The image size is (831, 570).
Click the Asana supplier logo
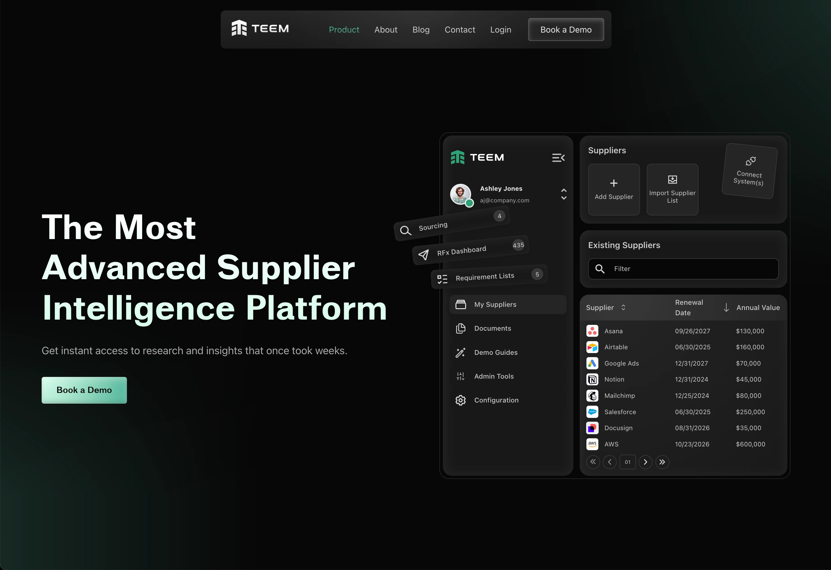coord(592,331)
